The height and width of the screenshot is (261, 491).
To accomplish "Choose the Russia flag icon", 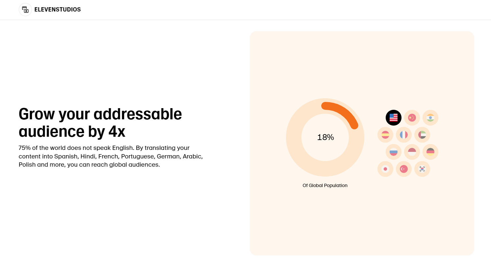I will [394, 152].
